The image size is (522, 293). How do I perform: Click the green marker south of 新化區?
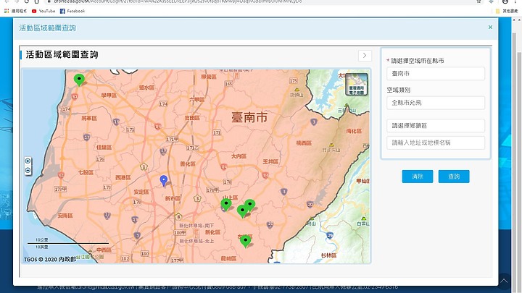pos(245,241)
